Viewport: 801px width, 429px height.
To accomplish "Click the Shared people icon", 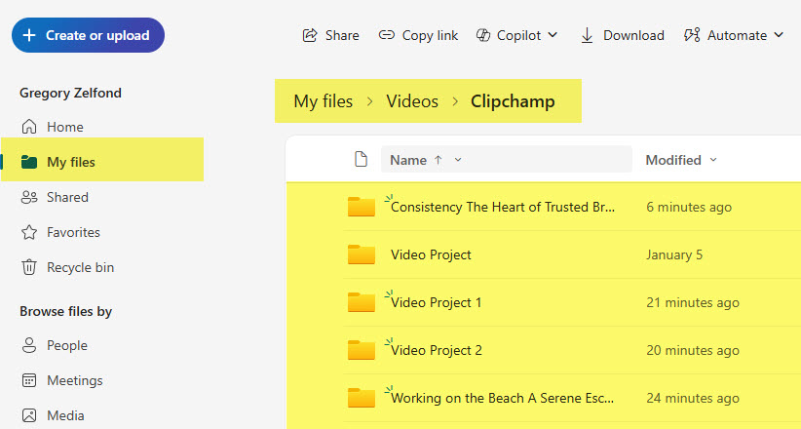I will click(29, 197).
